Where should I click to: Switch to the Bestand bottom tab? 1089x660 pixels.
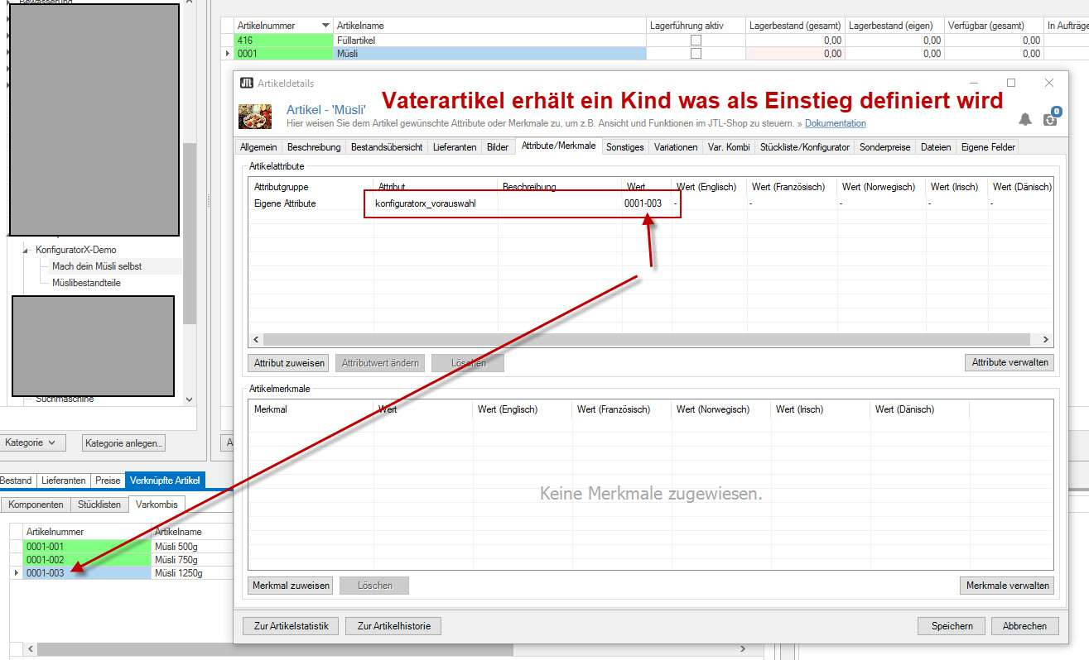pos(16,480)
